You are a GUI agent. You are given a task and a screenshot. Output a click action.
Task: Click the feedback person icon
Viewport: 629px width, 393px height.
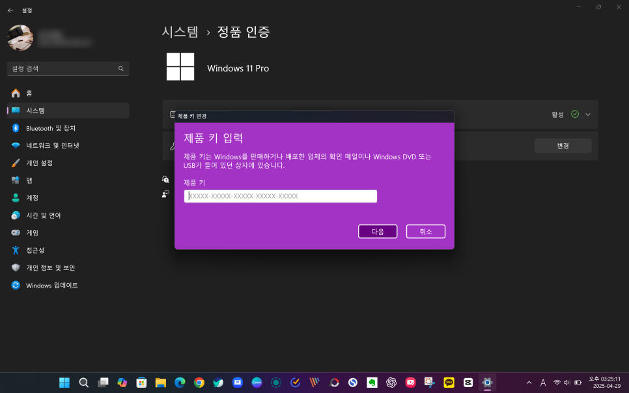[165, 194]
